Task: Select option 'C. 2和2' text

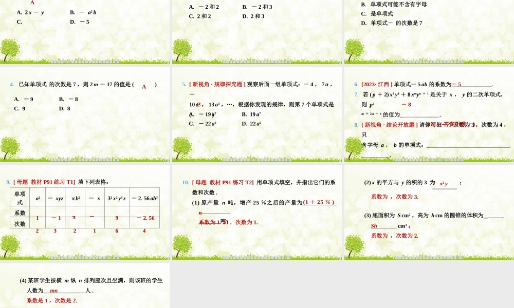Action: click(200, 16)
